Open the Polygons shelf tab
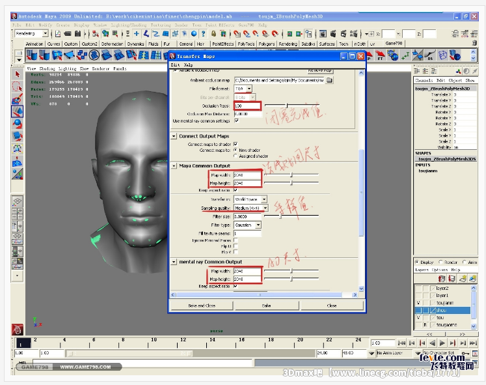Screen dimensions: 486x385 click(x=267, y=44)
